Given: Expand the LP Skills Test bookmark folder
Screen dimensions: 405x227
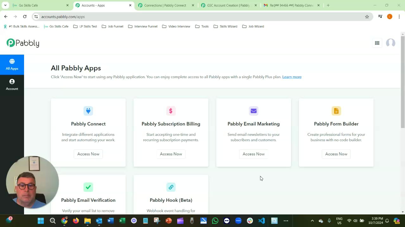Looking at the screenshot, I should tap(85, 26).
